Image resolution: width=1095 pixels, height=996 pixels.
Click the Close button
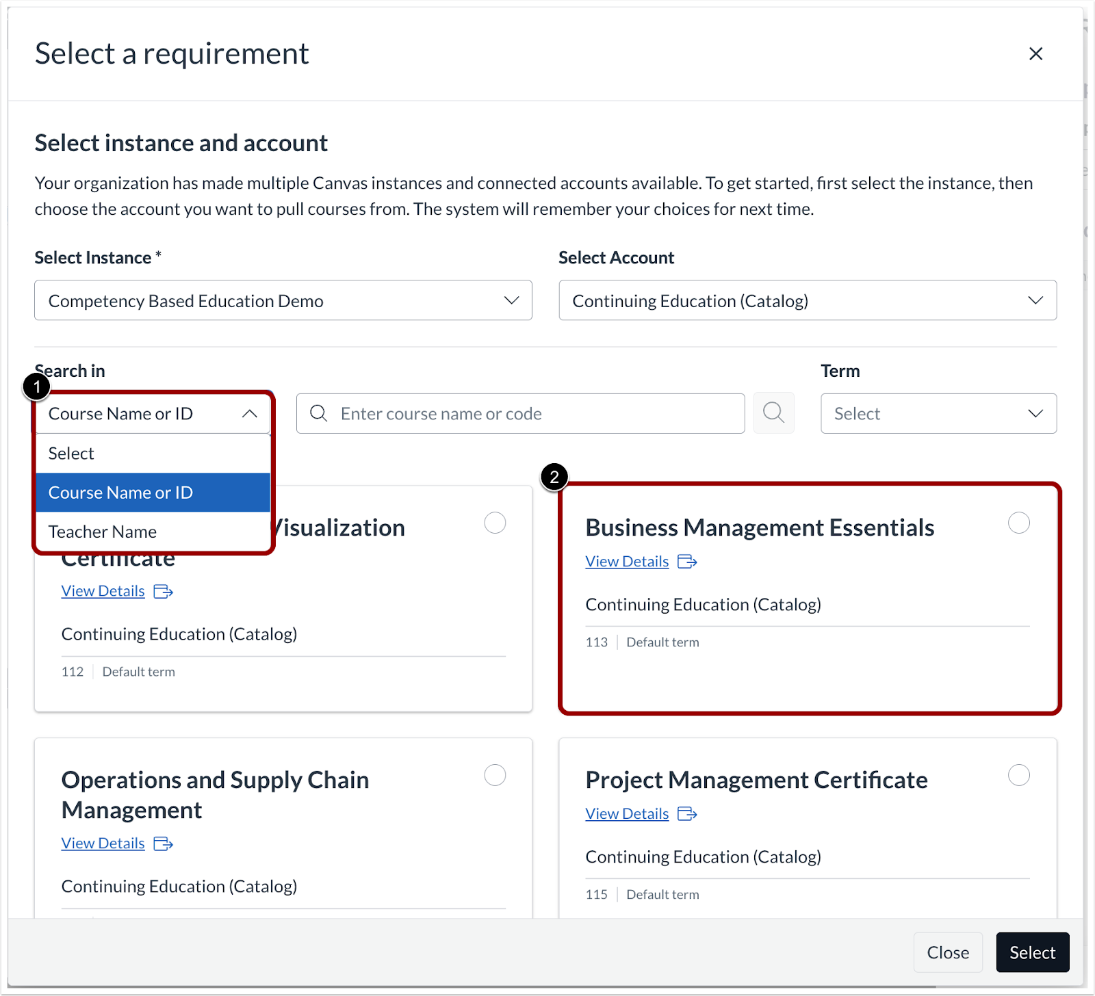click(x=948, y=952)
